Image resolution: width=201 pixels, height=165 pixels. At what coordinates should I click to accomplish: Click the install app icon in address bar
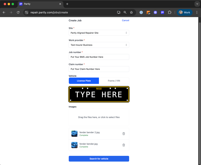pyautogui.click(x=119, y=13)
